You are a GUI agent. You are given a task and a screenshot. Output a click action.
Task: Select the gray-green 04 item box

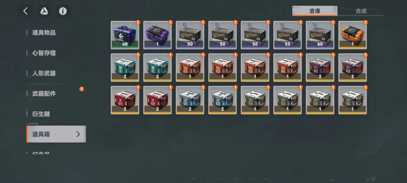(352, 100)
